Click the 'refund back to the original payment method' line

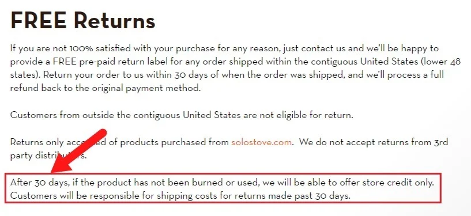[105, 89]
